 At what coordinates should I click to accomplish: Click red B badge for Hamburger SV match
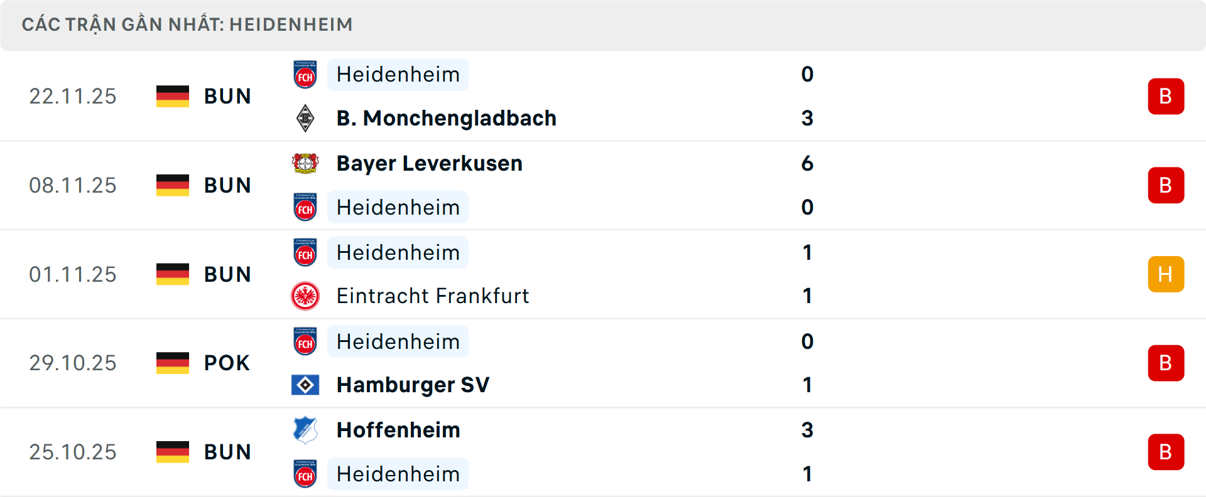point(1166,363)
